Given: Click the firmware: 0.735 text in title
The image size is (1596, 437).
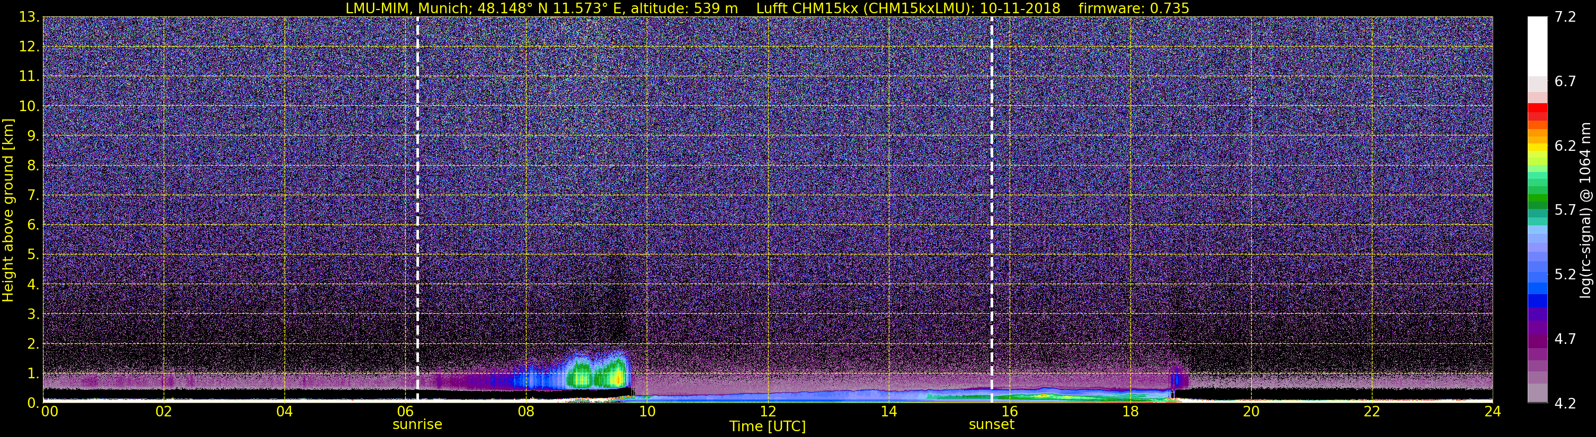Looking at the screenshot, I should click(1134, 8).
